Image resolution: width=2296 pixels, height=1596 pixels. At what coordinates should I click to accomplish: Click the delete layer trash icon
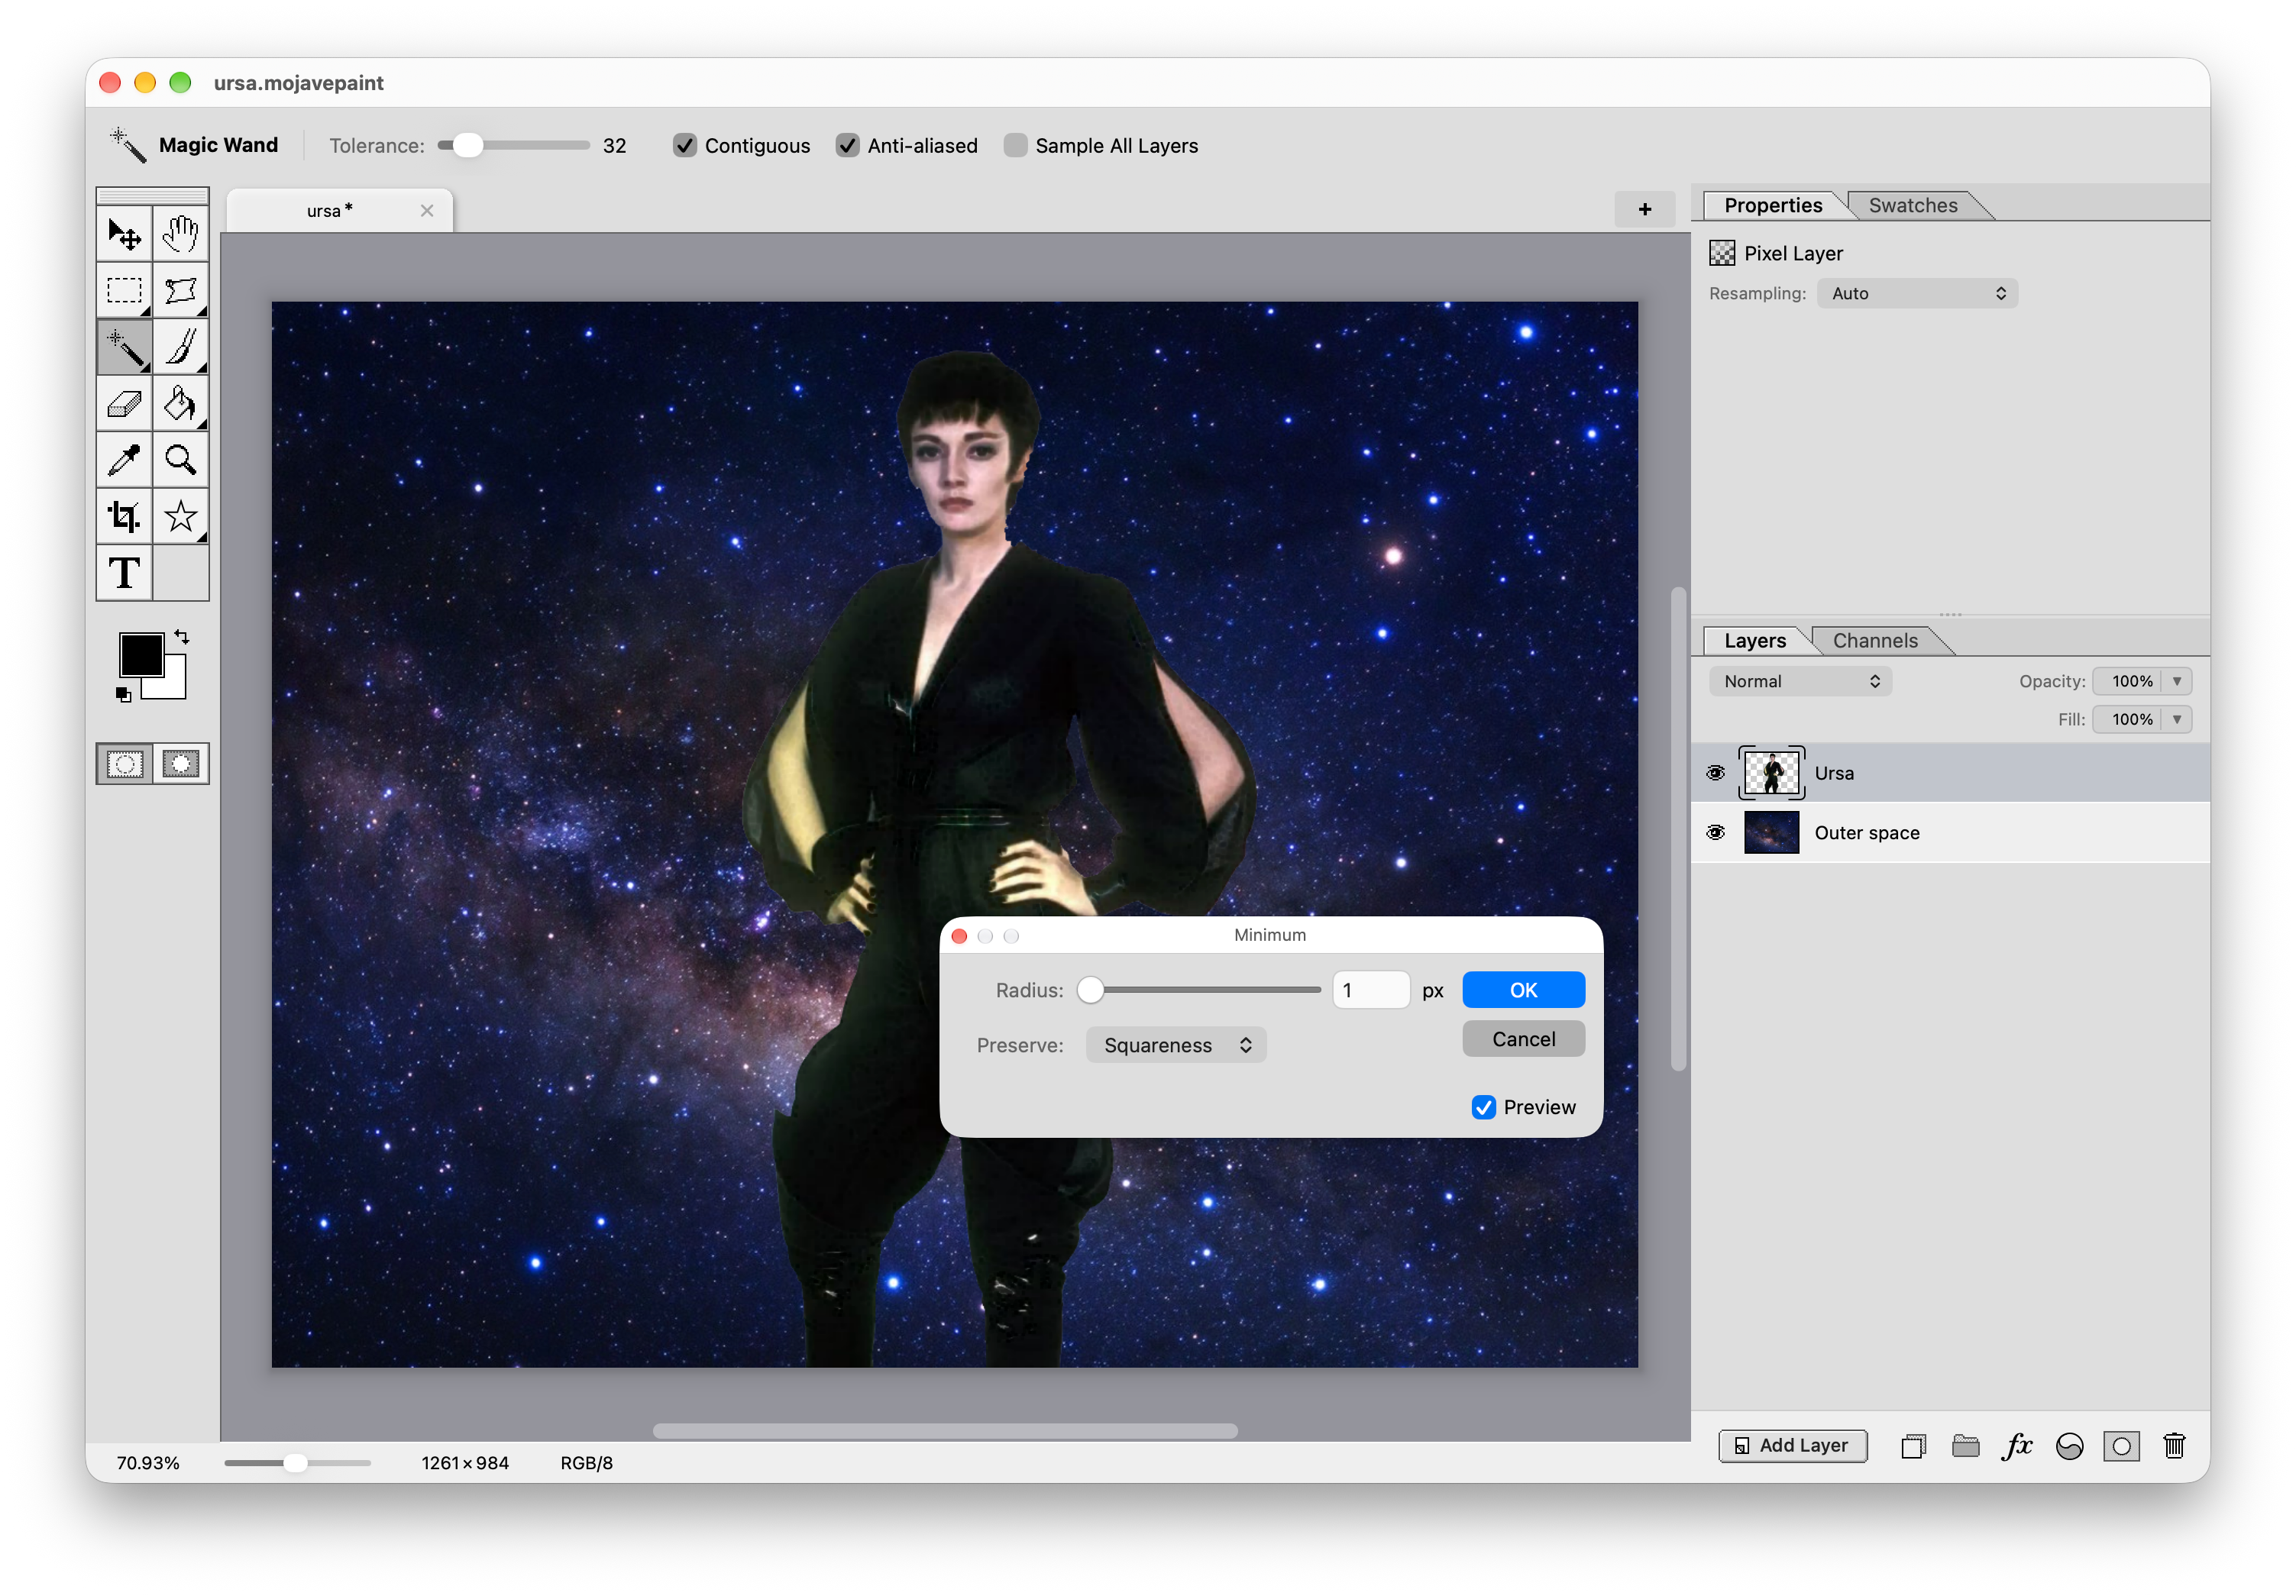2174,1446
